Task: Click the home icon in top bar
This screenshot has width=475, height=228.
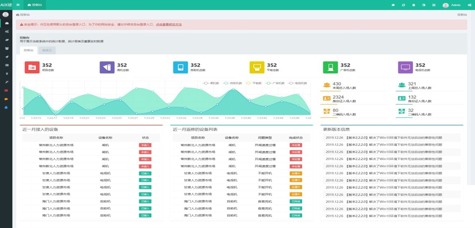Action: (393, 5)
